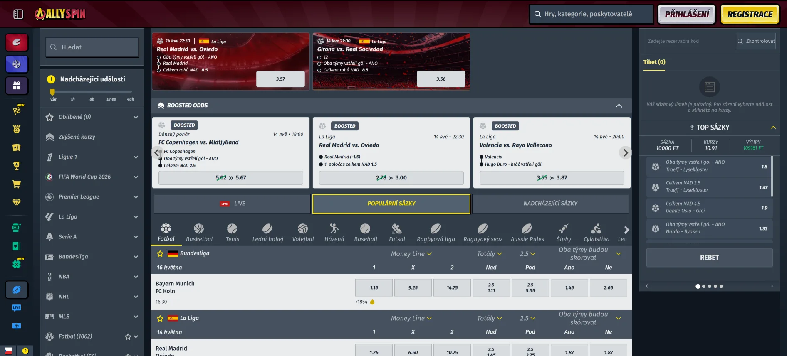
Task: Select the Vše upcoming events filter
Action: pyautogui.click(x=53, y=99)
